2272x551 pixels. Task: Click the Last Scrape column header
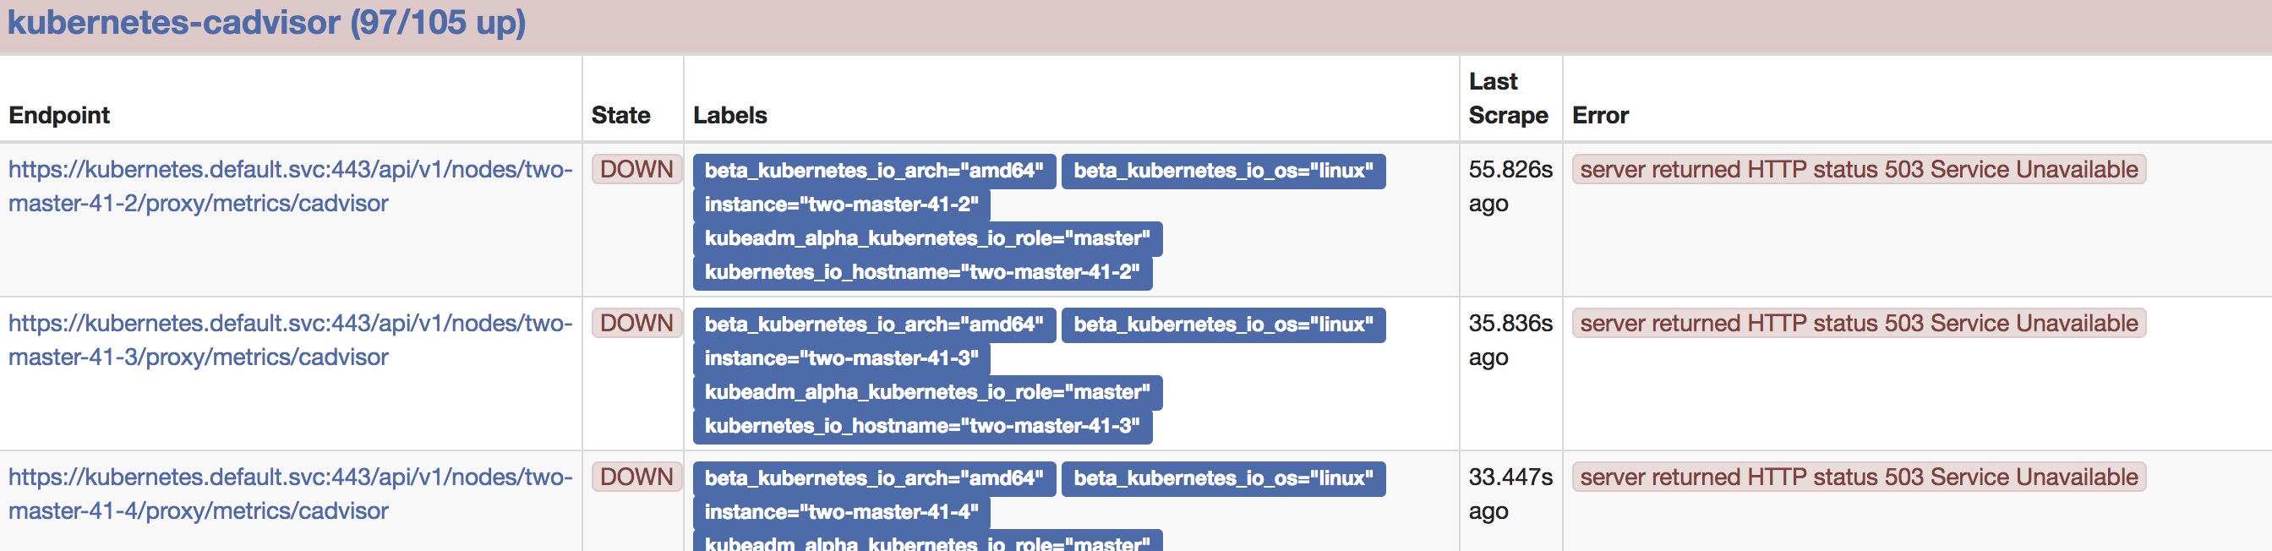coord(1508,98)
